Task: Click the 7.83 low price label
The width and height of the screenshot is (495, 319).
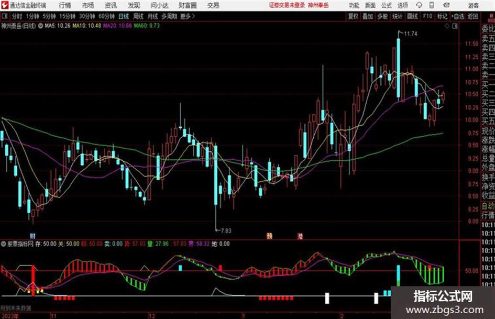Action: click(x=226, y=231)
